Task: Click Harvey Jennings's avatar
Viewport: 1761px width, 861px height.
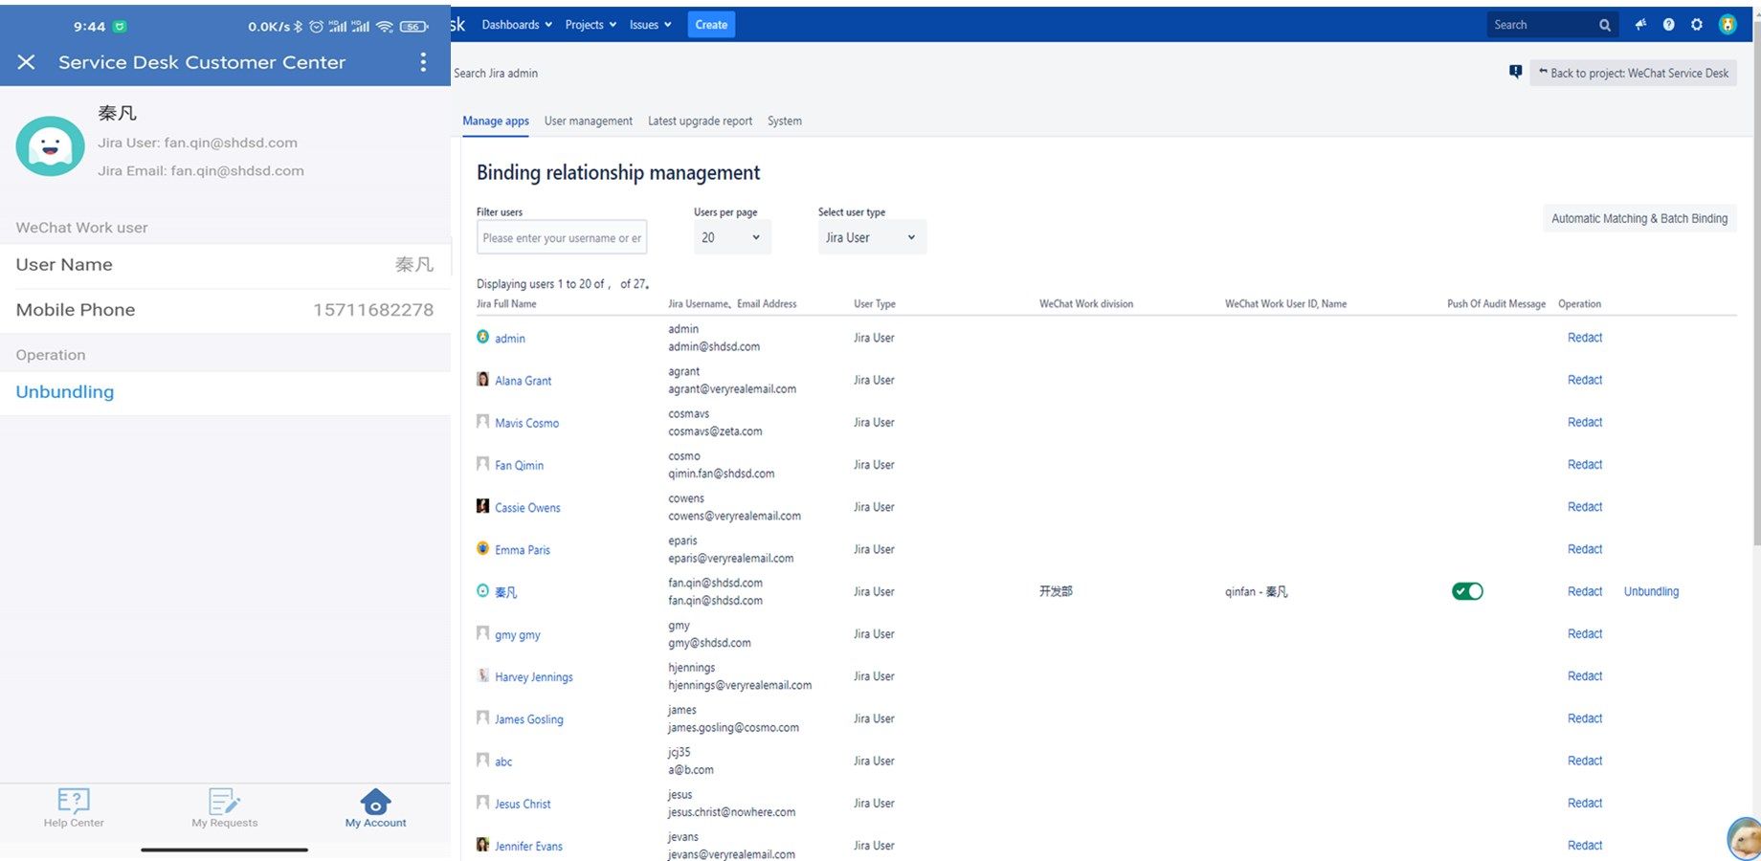Action: click(x=482, y=675)
